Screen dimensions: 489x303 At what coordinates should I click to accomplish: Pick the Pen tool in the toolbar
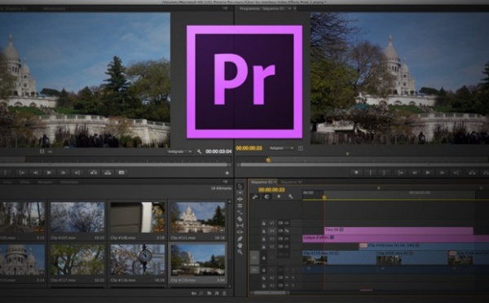pos(240,239)
